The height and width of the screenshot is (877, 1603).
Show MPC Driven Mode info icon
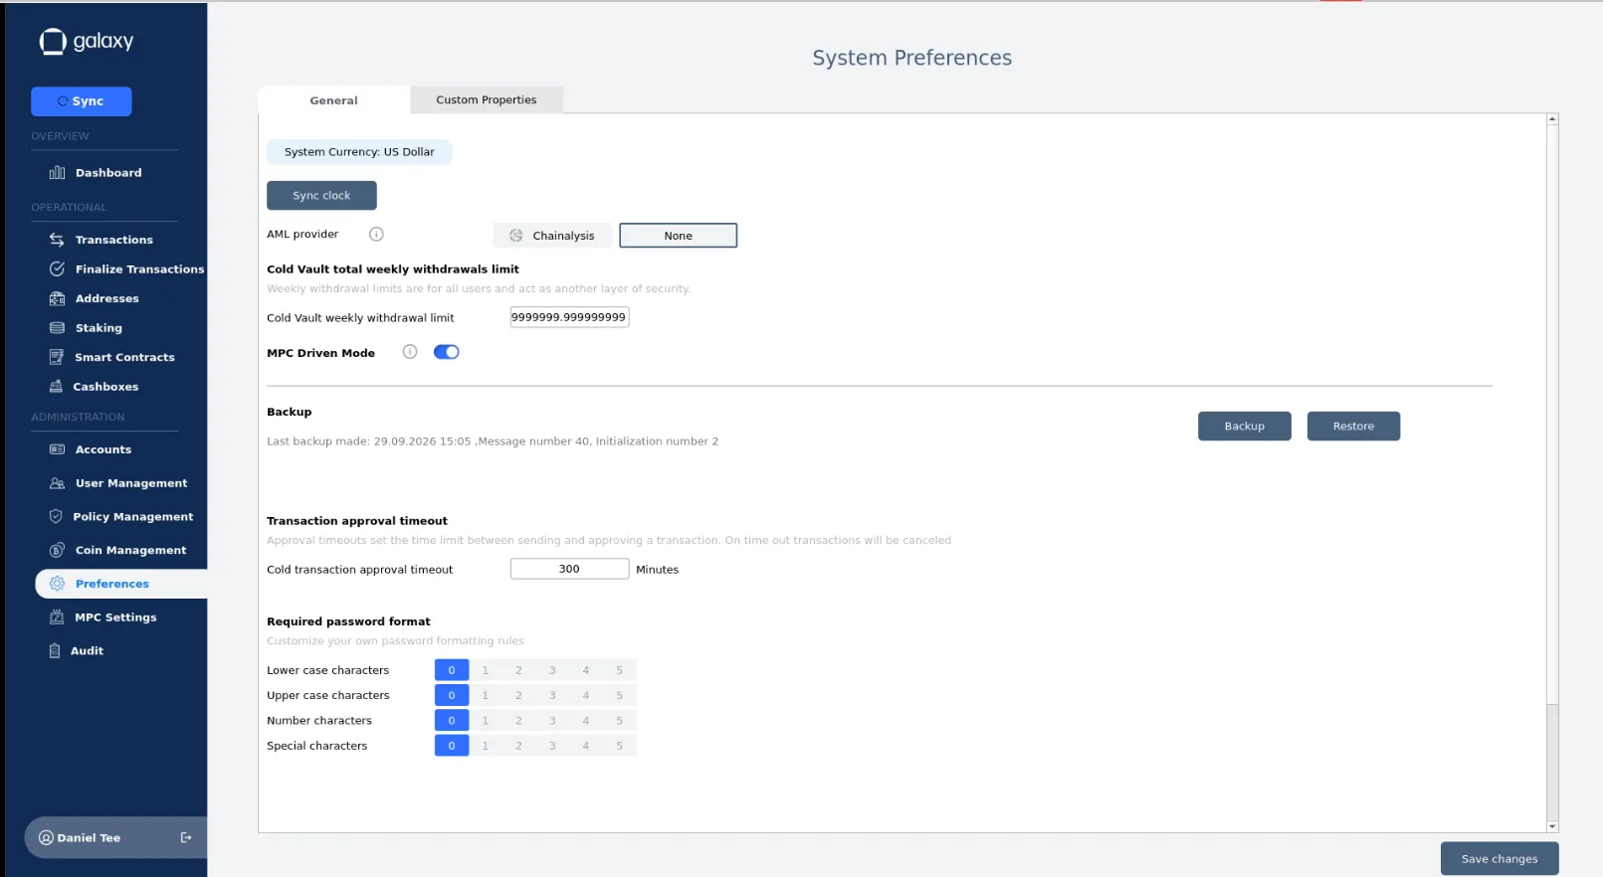[410, 352]
